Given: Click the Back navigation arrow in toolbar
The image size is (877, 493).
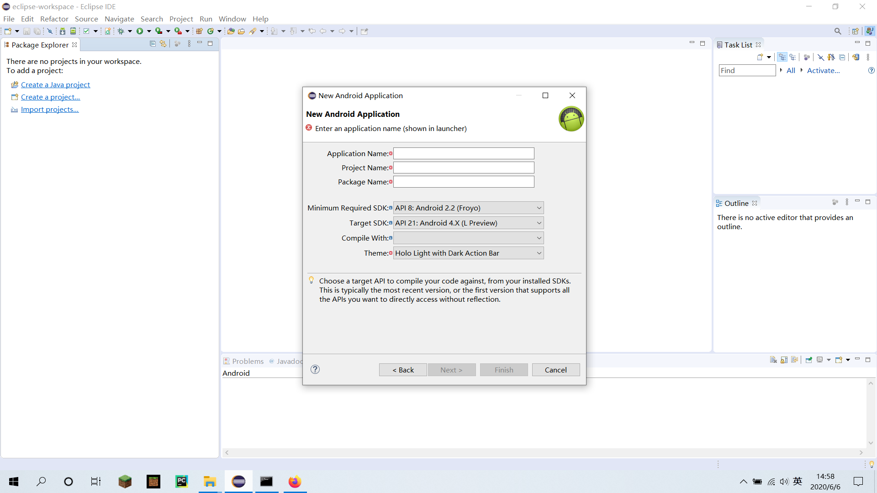Looking at the screenshot, I should [323, 31].
